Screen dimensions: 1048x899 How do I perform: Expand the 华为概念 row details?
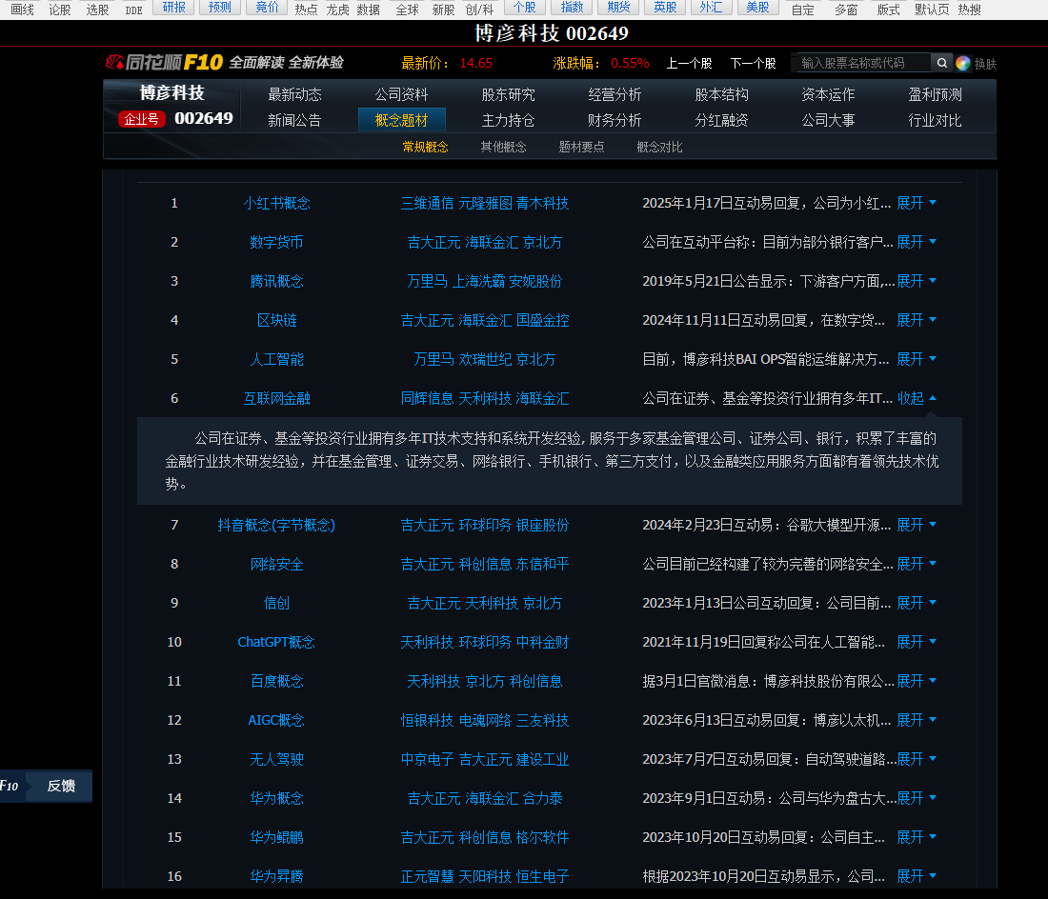917,798
